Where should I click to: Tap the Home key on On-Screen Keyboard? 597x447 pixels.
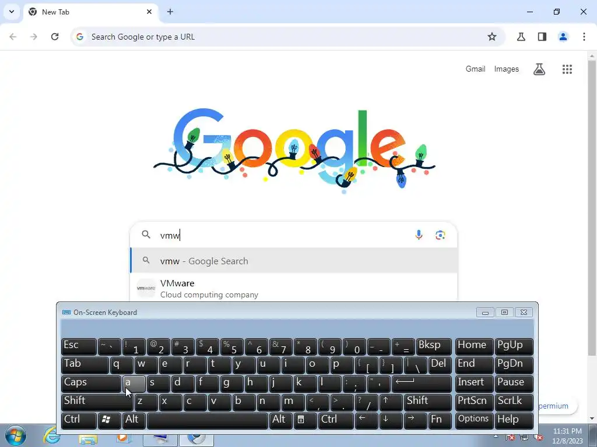473,347
